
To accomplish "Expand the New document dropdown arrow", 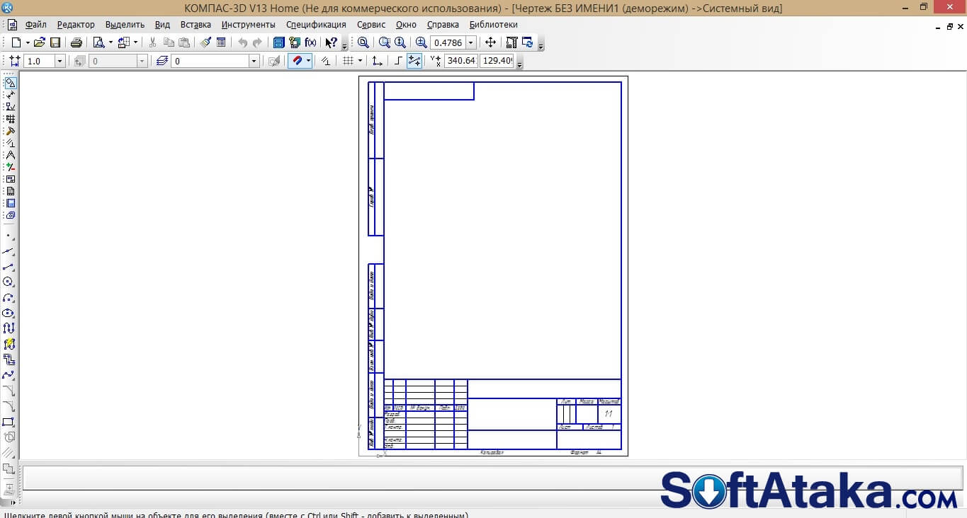I will point(28,42).
